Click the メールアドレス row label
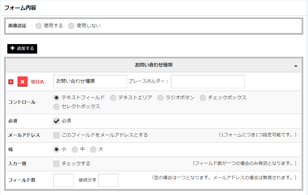The height and width of the screenshot is (195, 308). tap(24, 135)
